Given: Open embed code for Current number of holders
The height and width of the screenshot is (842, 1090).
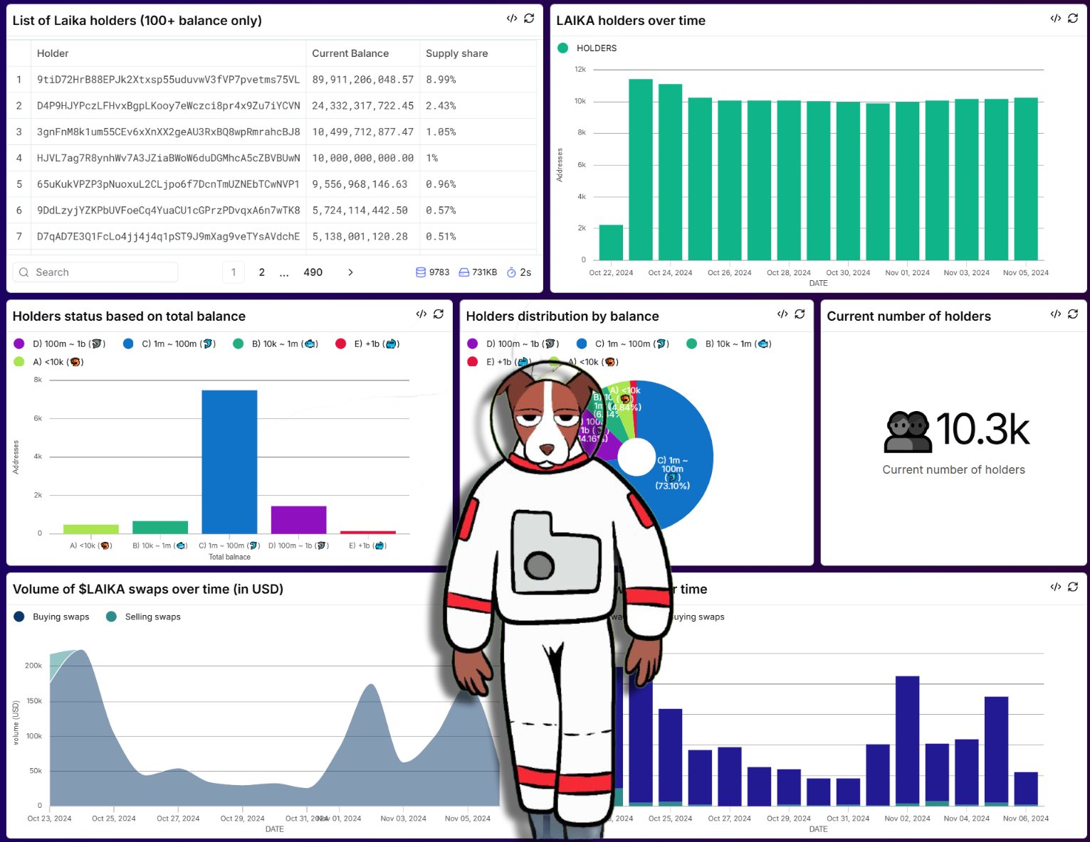Looking at the screenshot, I should [x=1055, y=314].
